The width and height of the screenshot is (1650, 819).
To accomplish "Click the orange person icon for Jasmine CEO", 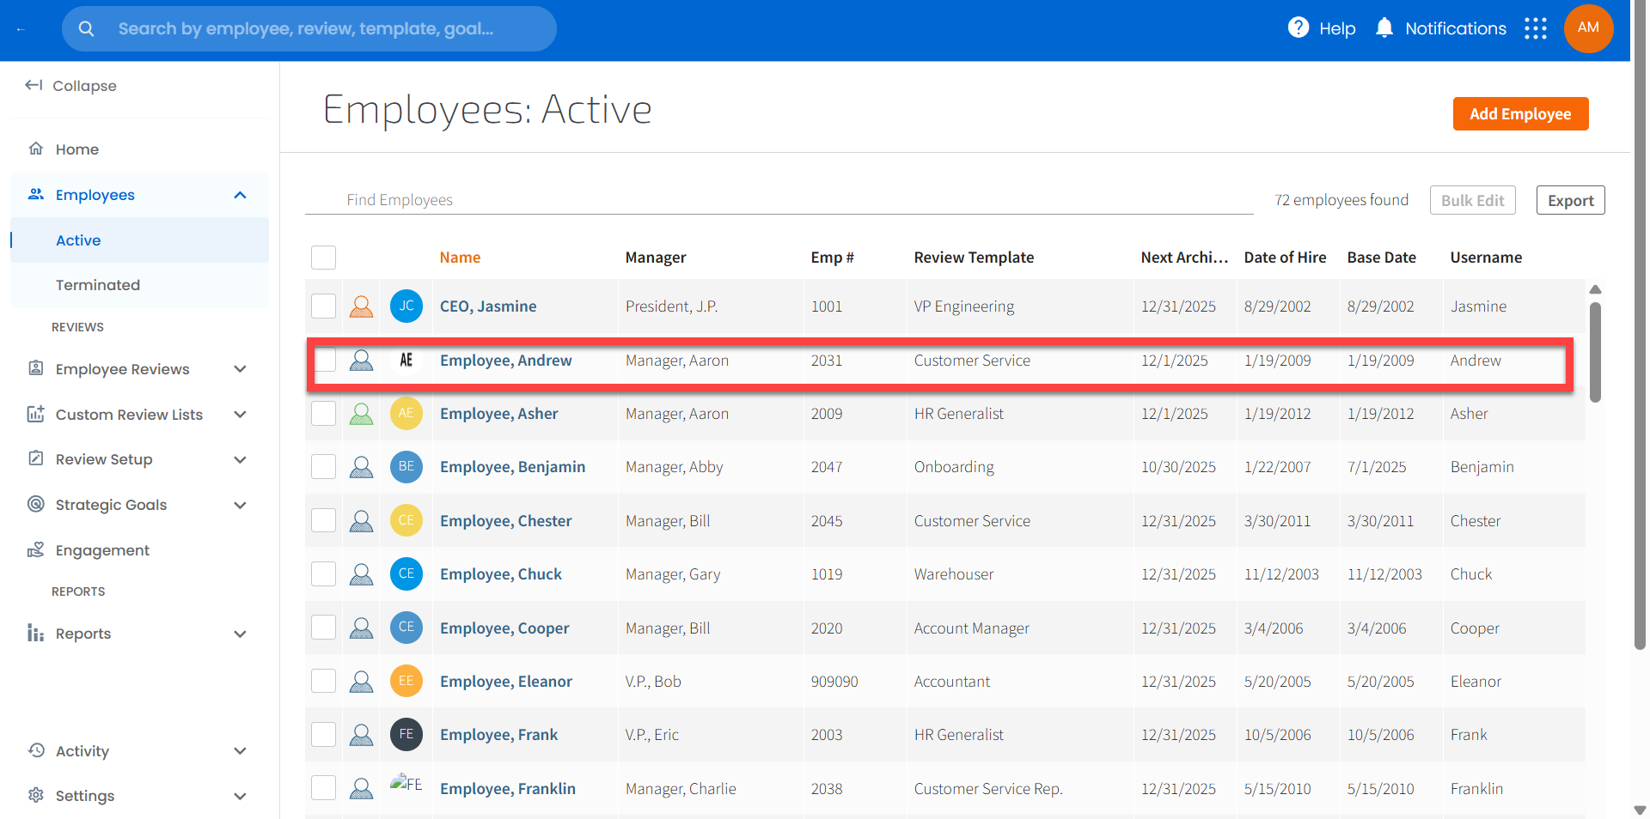I will pos(362,306).
